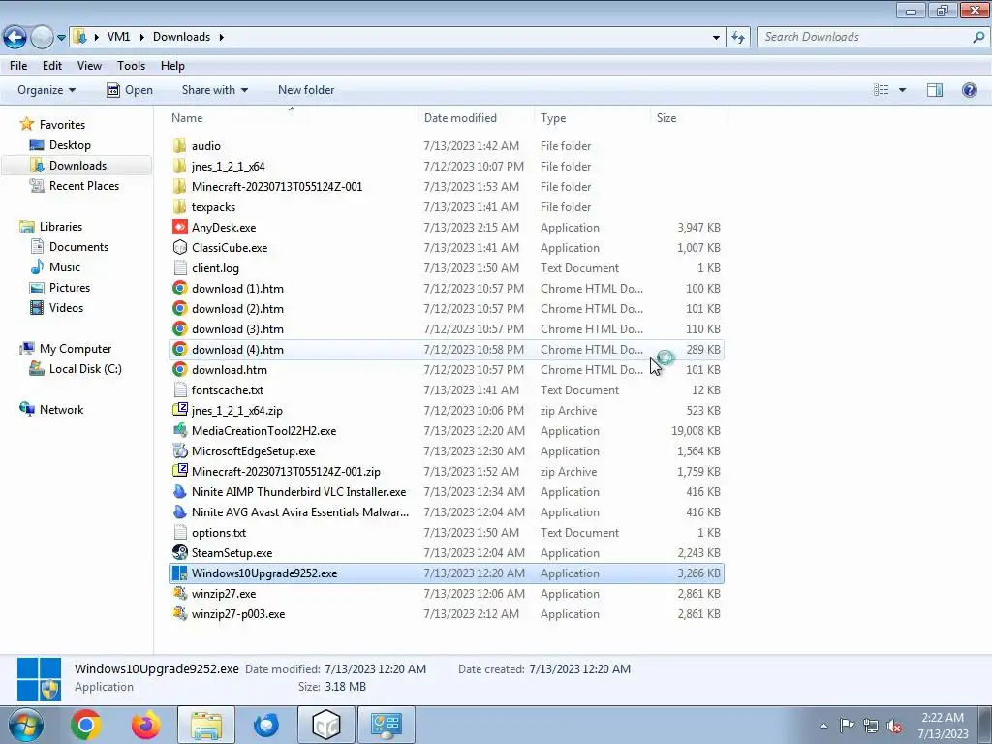Viewport: 992px width, 744px height.
Task: Select the jnes_1_2_1_x64 folder name
Action: pos(229,167)
